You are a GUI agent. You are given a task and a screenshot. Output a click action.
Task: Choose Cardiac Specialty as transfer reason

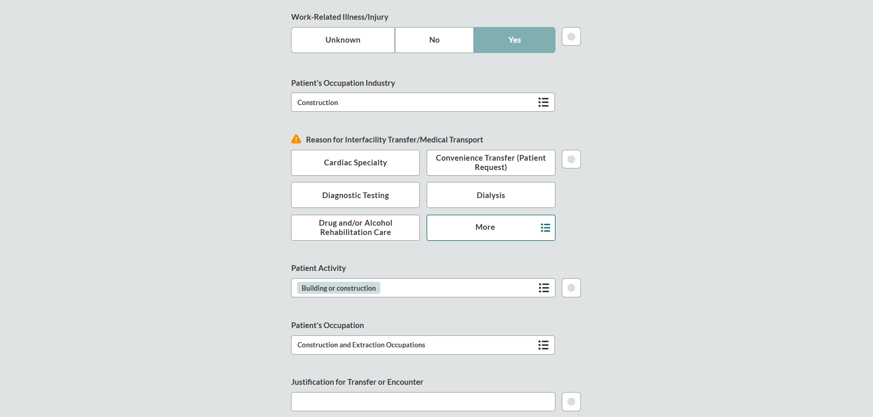[355, 163]
